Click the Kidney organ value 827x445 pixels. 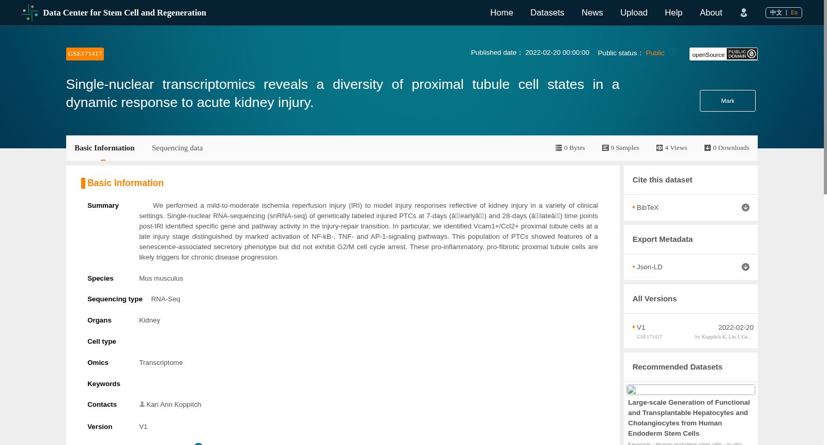[x=149, y=320]
